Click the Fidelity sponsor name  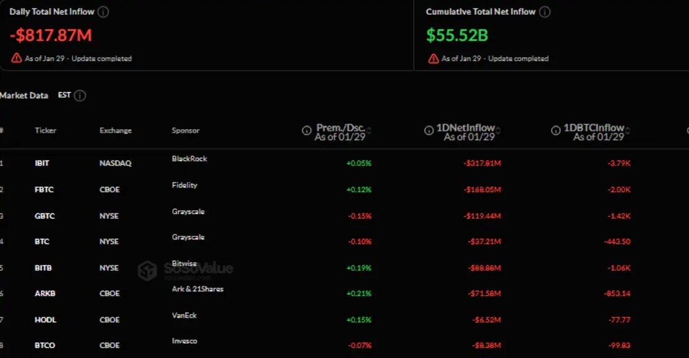coord(185,185)
